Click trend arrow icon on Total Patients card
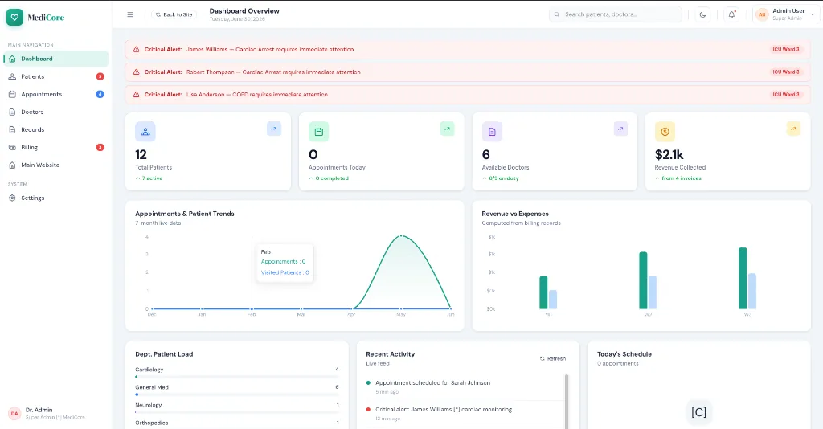This screenshot has width=823, height=429. coord(274,129)
